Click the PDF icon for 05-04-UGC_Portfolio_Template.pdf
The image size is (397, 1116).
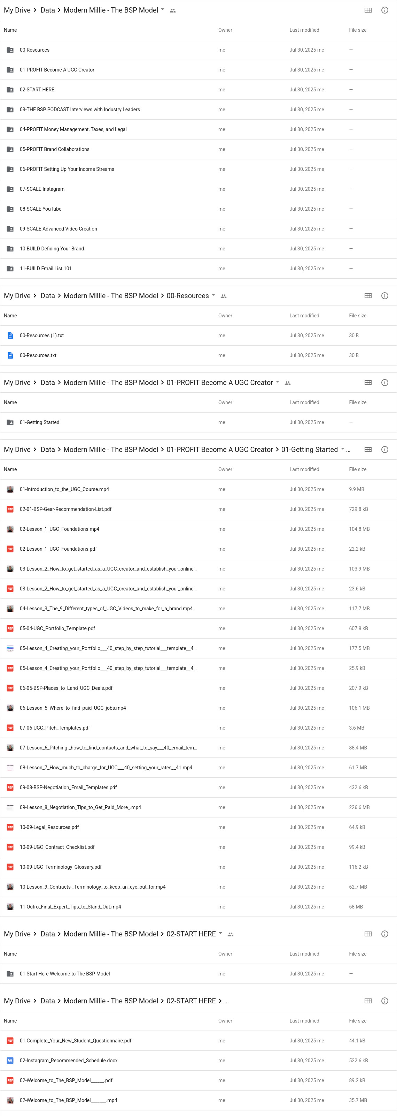pos(10,628)
